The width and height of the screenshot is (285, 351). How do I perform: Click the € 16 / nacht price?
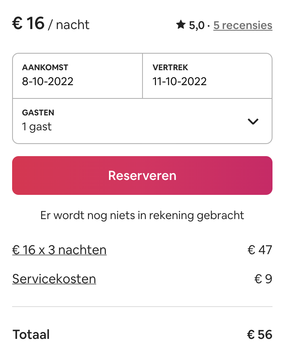pyautogui.click(x=51, y=23)
